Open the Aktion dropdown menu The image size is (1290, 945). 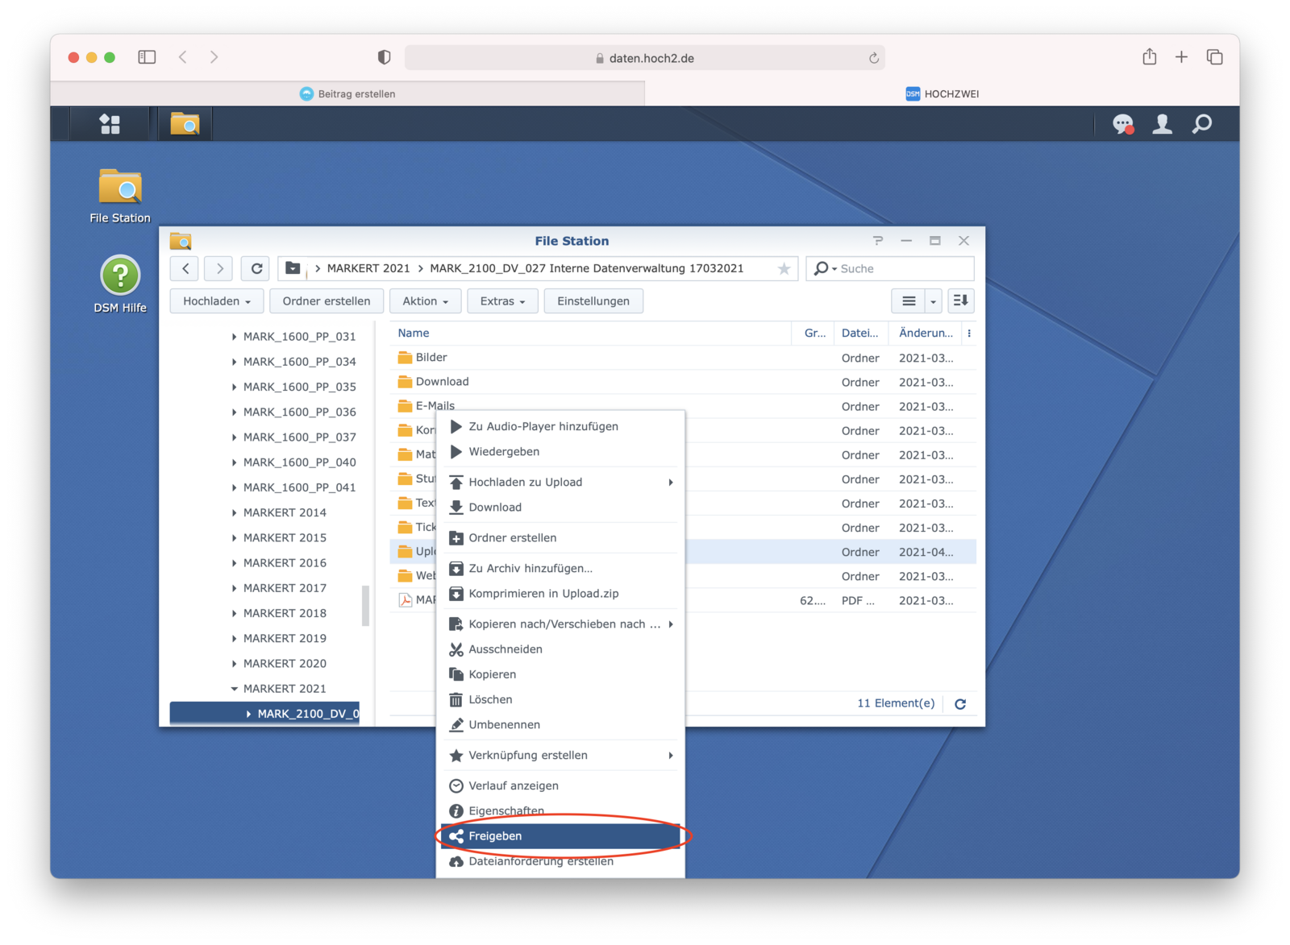pos(425,300)
